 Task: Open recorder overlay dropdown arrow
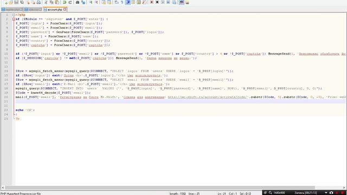click(326, 193)
